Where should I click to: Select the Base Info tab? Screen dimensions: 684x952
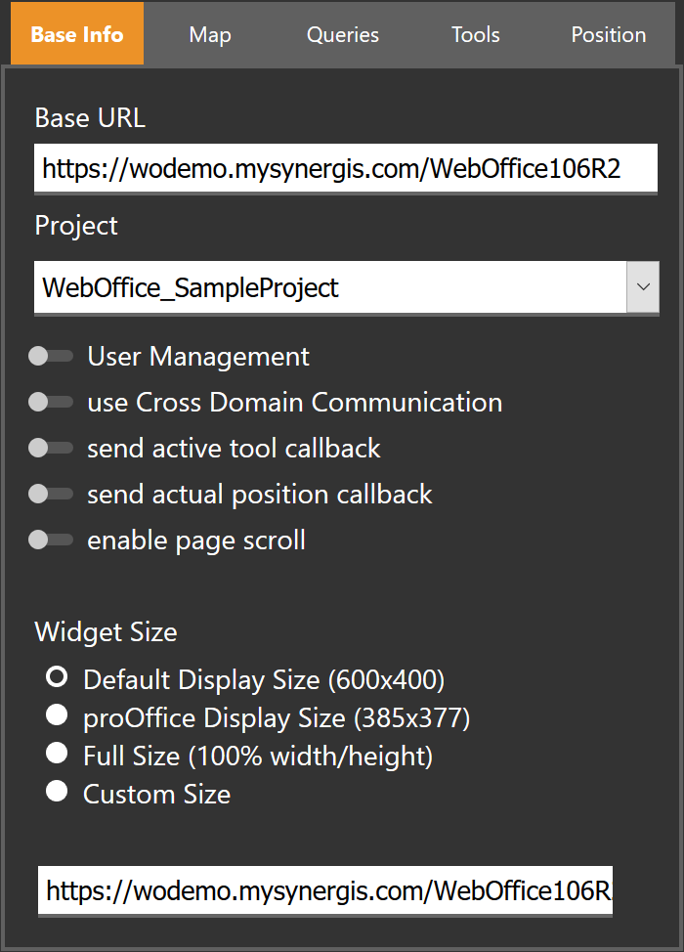coord(76,34)
